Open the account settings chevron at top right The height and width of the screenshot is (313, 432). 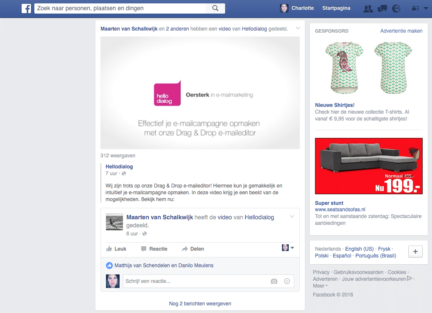pos(427,8)
